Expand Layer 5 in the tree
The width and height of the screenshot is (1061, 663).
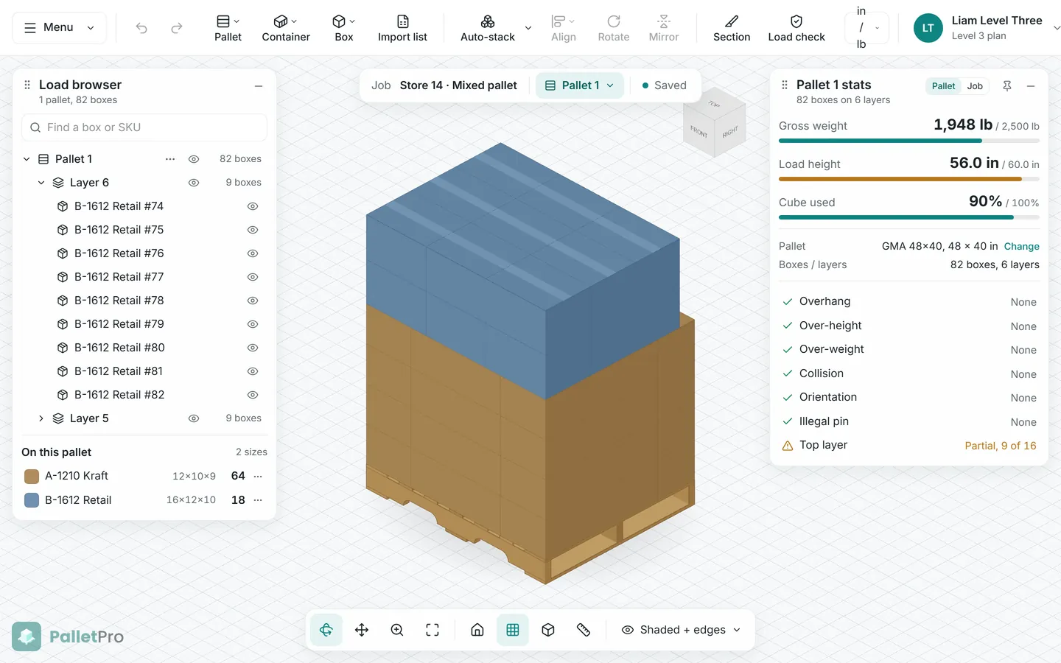[41, 418]
